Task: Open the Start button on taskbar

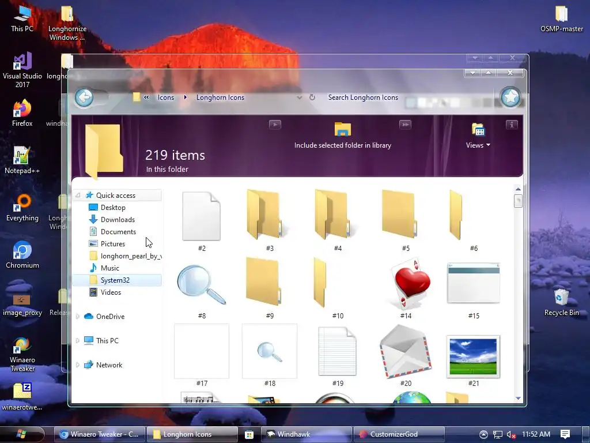Action: [21, 434]
